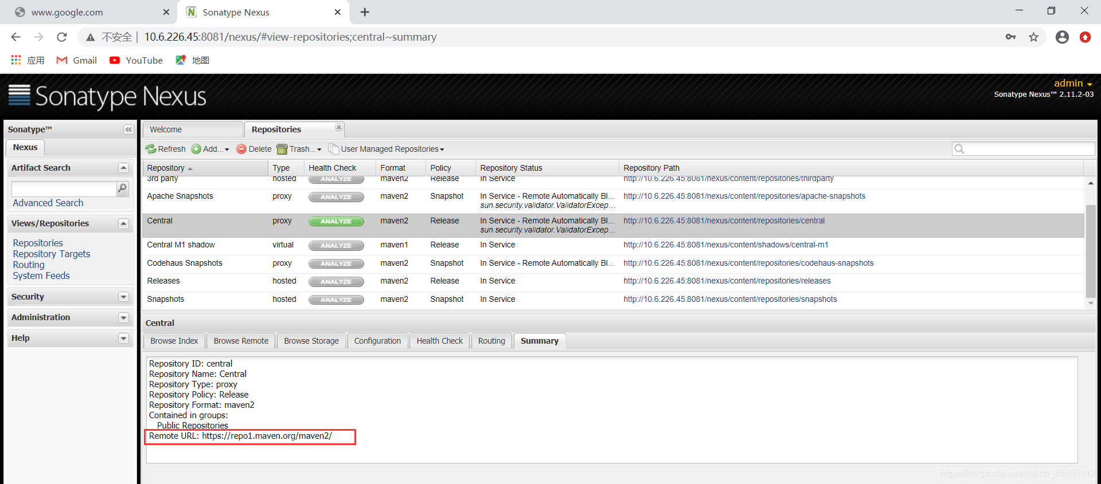
Task: Expand the Administration section
Action: [x=123, y=317]
